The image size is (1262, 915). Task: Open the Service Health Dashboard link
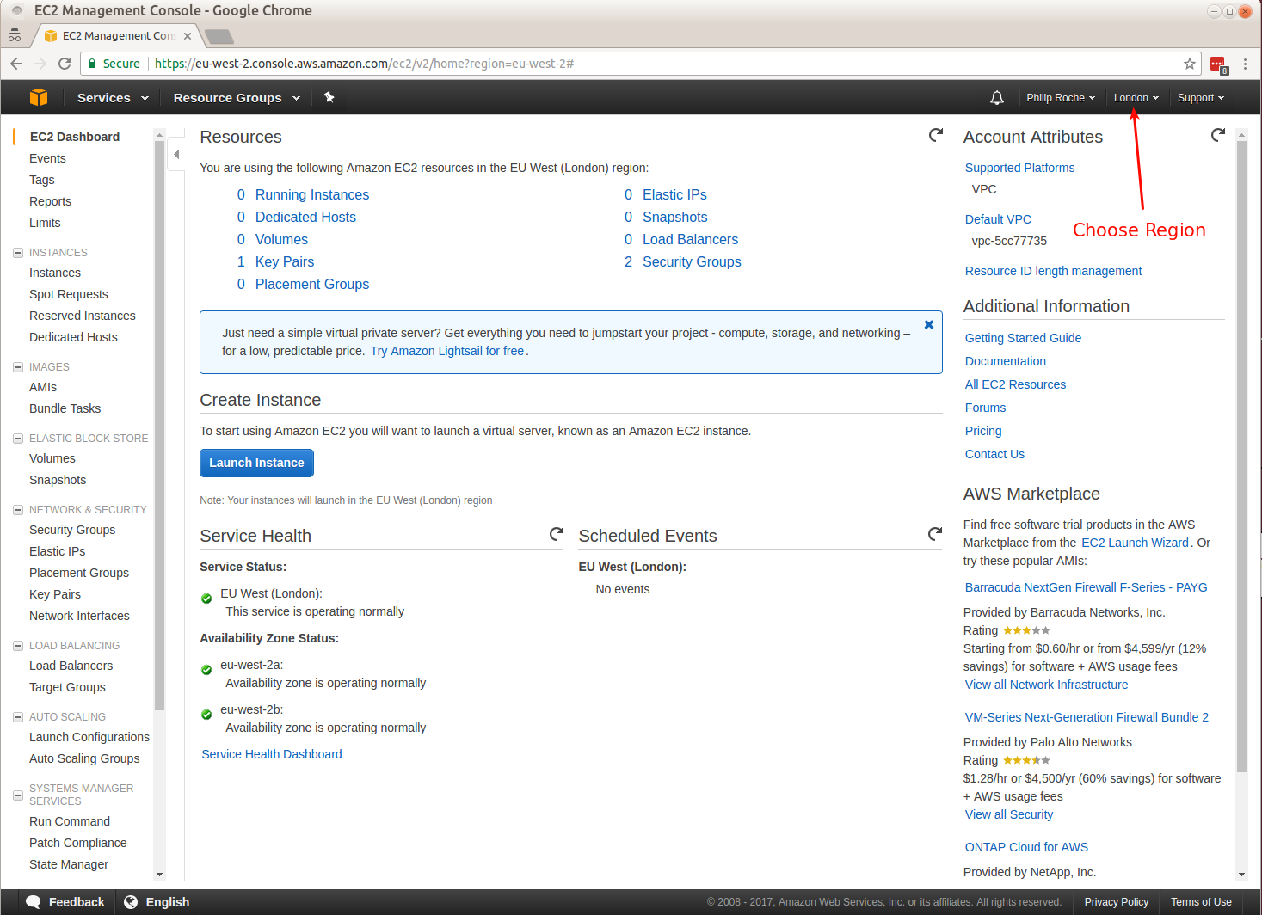pyautogui.click(x=272, y=754)
